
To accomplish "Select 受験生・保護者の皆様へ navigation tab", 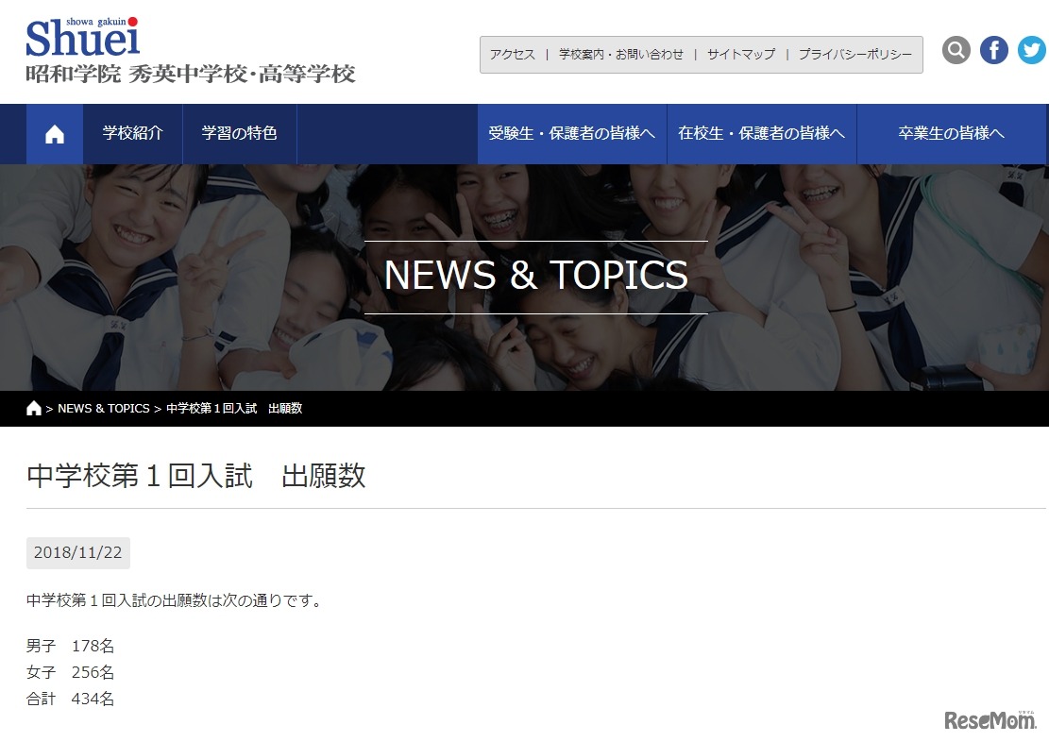I will pos(572,133).
